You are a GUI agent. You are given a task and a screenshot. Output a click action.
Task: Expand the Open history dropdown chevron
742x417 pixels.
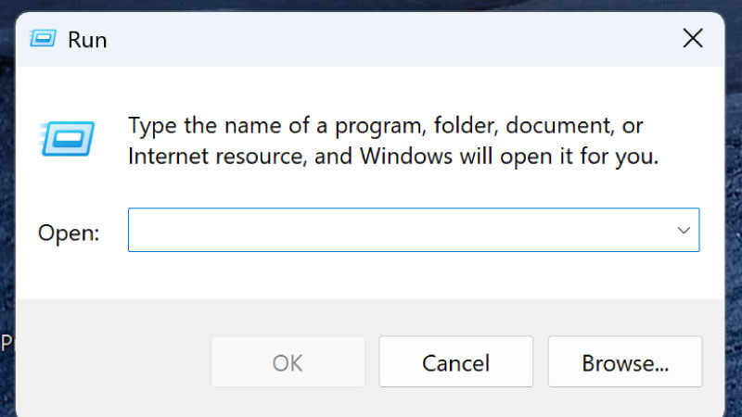[x=684, y=230]
